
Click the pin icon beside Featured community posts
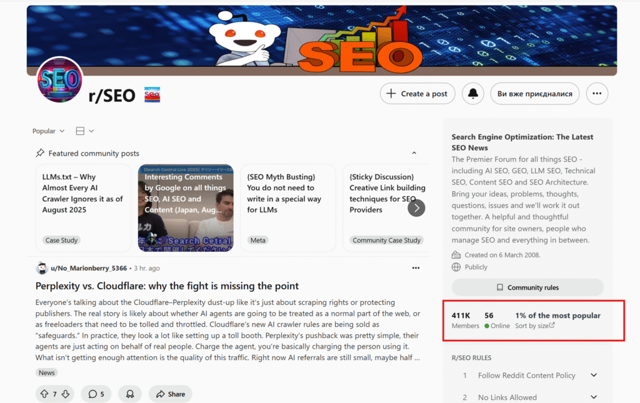click(40, 153)
